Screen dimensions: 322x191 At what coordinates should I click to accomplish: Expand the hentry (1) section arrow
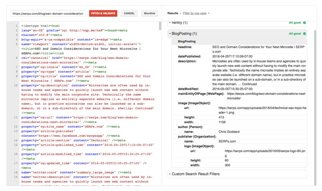click(x=170, y=23)
